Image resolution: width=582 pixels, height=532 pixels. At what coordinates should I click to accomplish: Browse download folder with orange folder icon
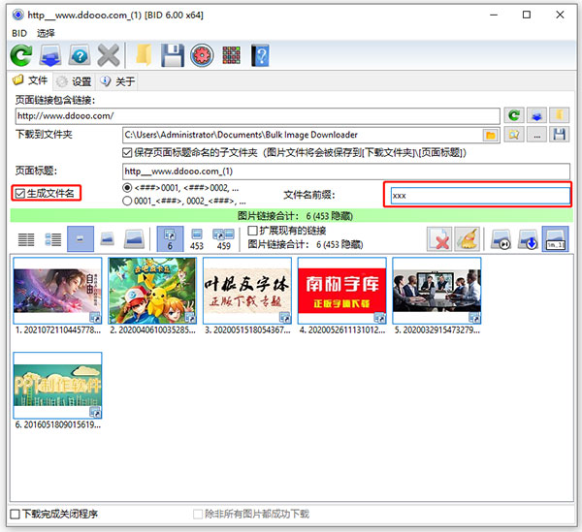491,135
